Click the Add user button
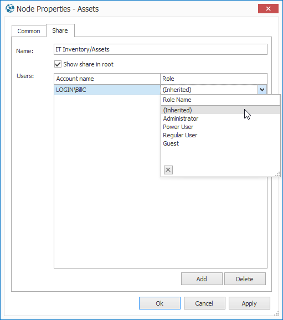This screenshot has height=320, width=283. point(202,279)
